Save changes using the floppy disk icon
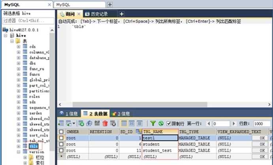Screen dimensions: 273x165 pos(97,124)
